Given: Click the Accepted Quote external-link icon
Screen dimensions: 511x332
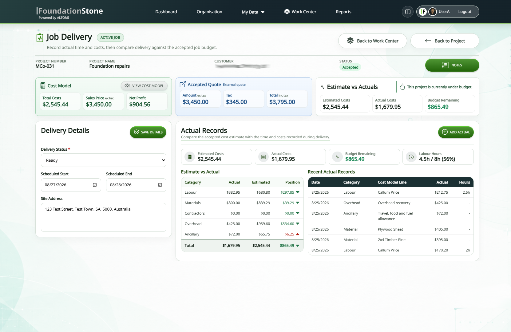Looking at the screenshot, I should pos(183,84).
